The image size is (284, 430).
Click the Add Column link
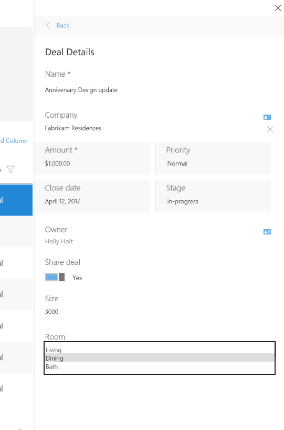[14, 141]
